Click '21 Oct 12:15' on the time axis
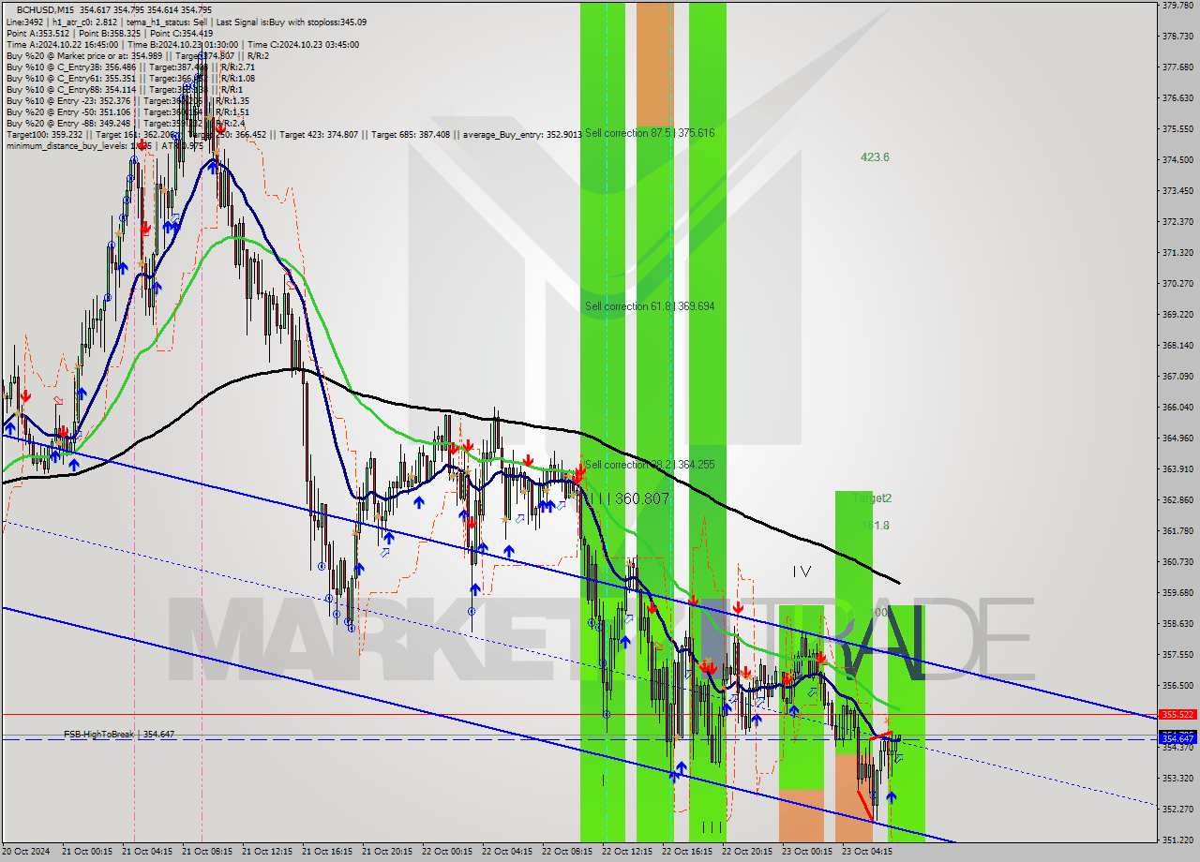The image size is (1200, 862). pyautogui.click(x=266, y=852)
